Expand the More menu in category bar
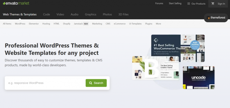The height and width of the screenshot is (108, 230). 158,24
